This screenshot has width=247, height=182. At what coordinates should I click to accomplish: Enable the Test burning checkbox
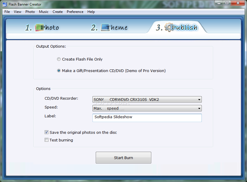[46, 140]
